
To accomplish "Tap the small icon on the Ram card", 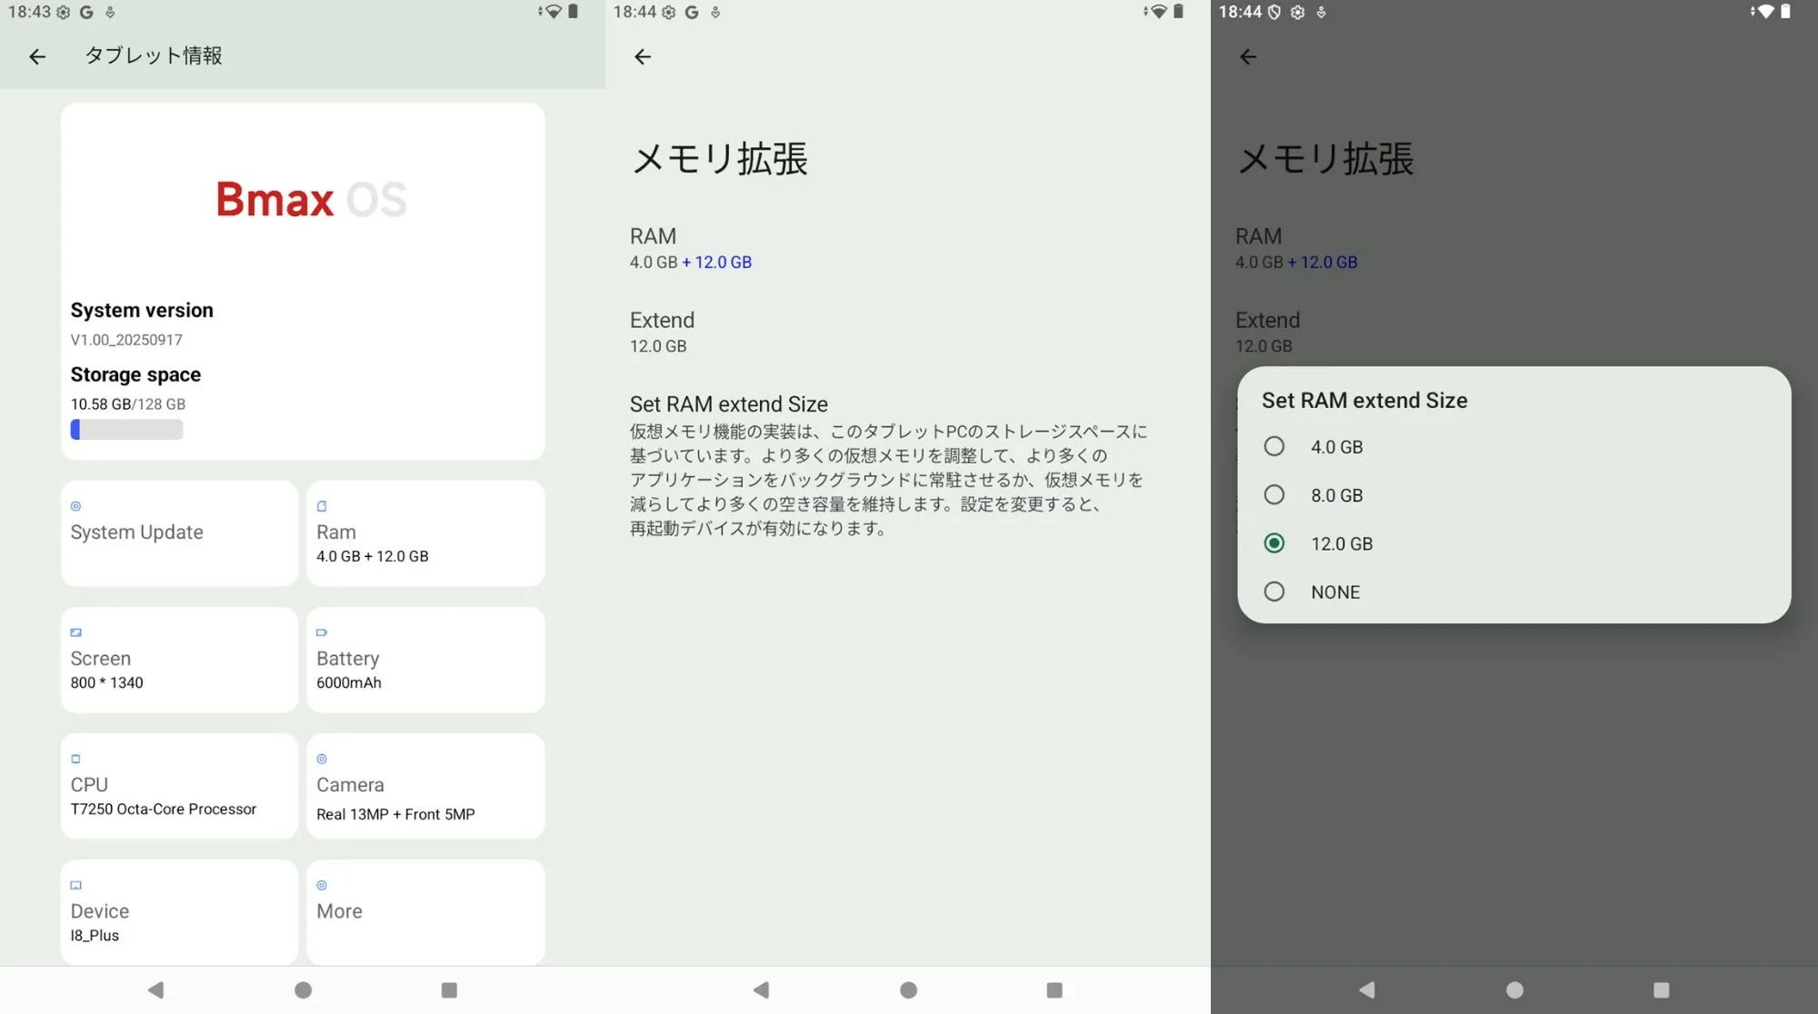I will (322, 506).
